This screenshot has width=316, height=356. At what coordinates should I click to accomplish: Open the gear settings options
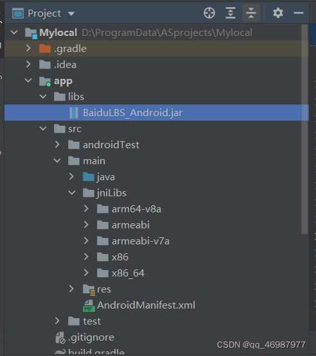click(x=278, y=13)
